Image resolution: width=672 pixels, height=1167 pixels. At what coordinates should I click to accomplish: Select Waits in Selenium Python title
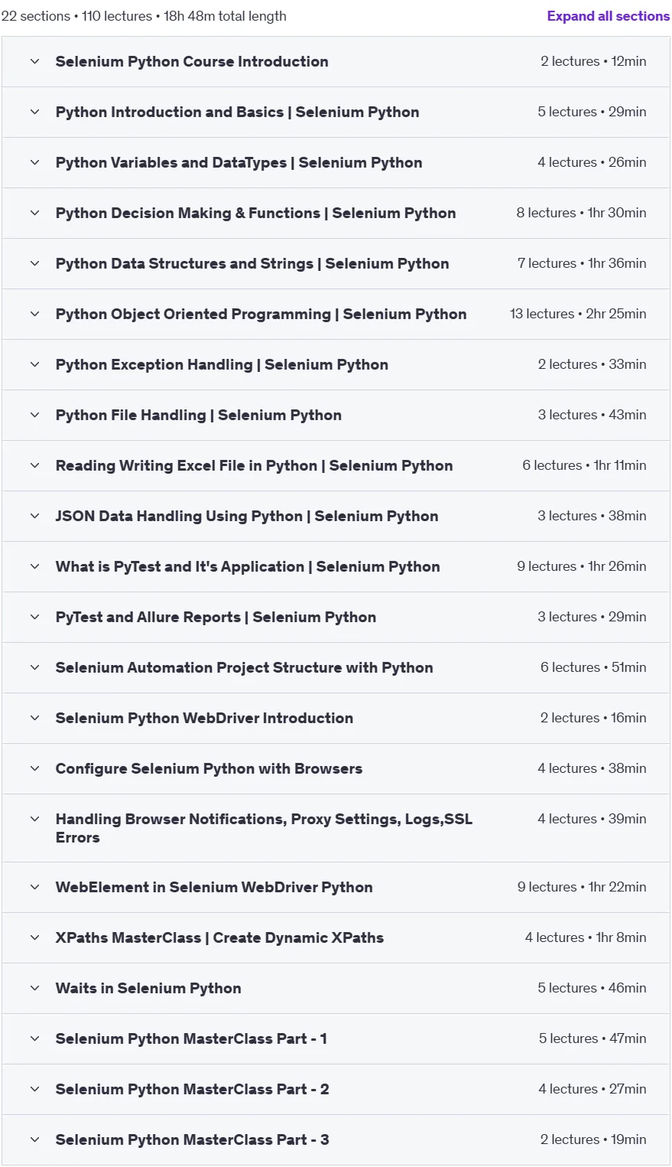[x=148, y=988]
